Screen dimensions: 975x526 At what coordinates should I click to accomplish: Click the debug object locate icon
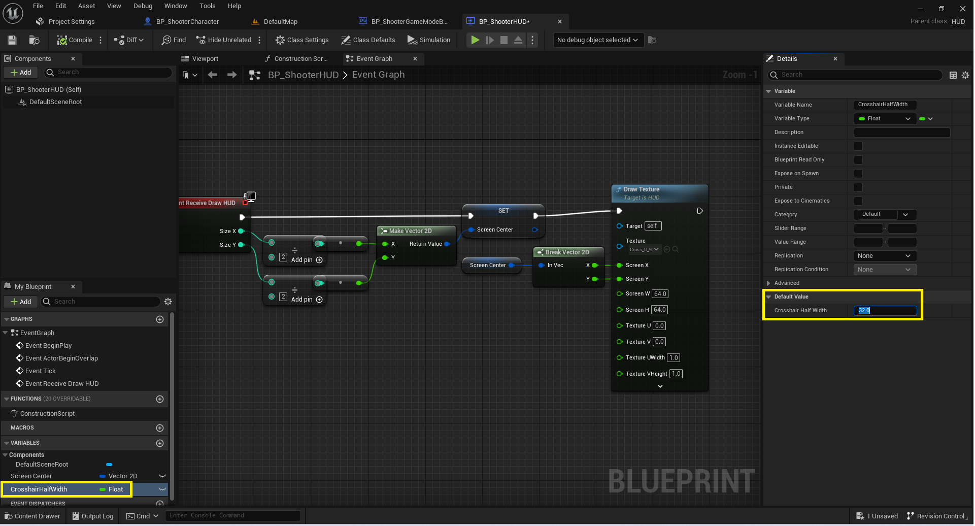[652, 40]
